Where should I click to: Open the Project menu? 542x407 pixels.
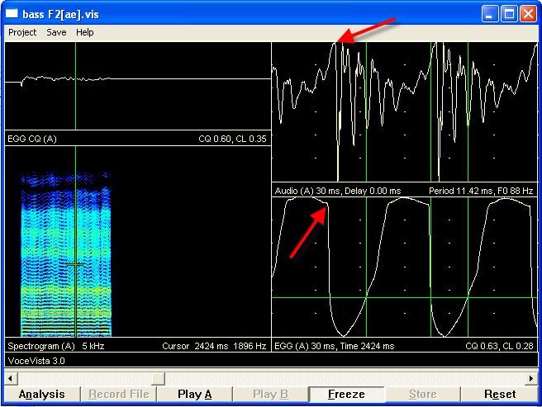click(22, 32)
